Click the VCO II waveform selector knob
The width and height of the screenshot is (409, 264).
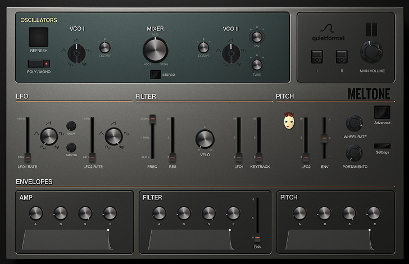tap(230, 53)
